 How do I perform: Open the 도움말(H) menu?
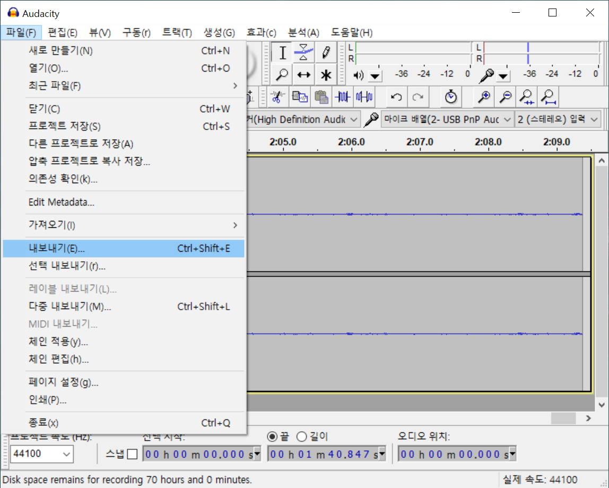tap(352, 32)
